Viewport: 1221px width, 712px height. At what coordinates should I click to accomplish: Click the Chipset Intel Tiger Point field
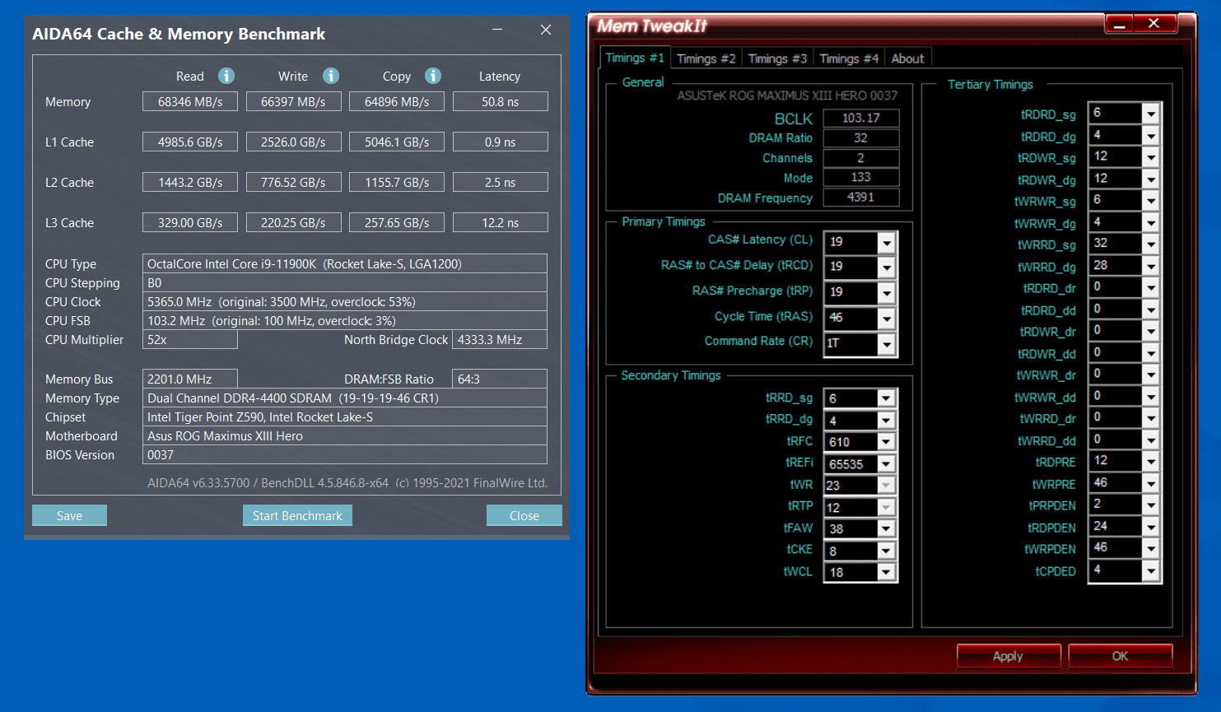click(x=345, y=416)
